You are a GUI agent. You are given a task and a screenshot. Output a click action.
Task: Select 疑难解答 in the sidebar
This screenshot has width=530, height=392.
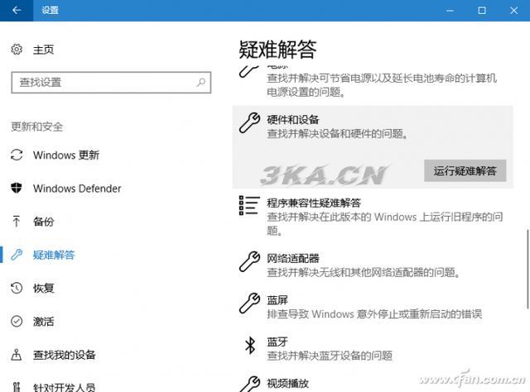point(54,255)
